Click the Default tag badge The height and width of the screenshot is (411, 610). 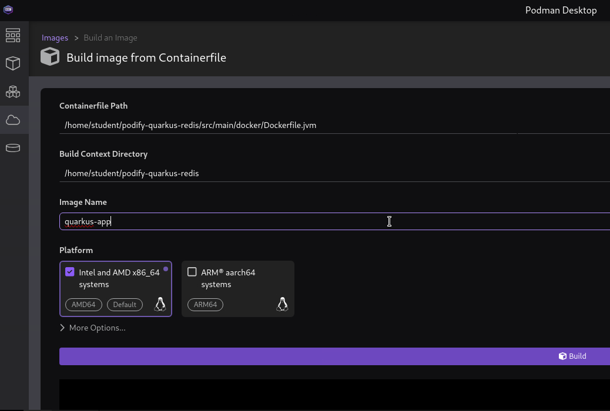click(125, 305)
